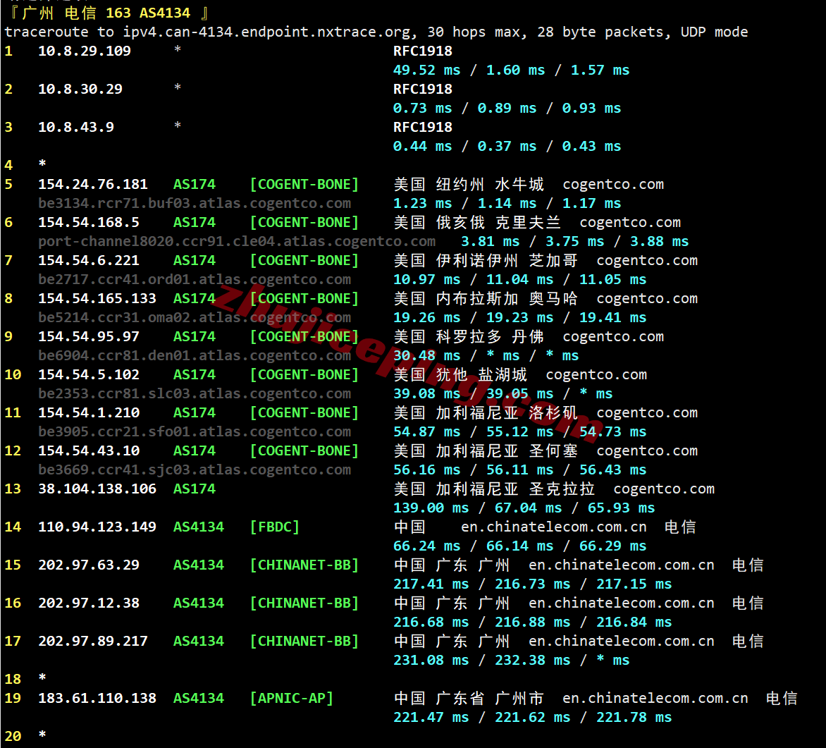Click latency value 139.00 ms on hop 13

431,508
